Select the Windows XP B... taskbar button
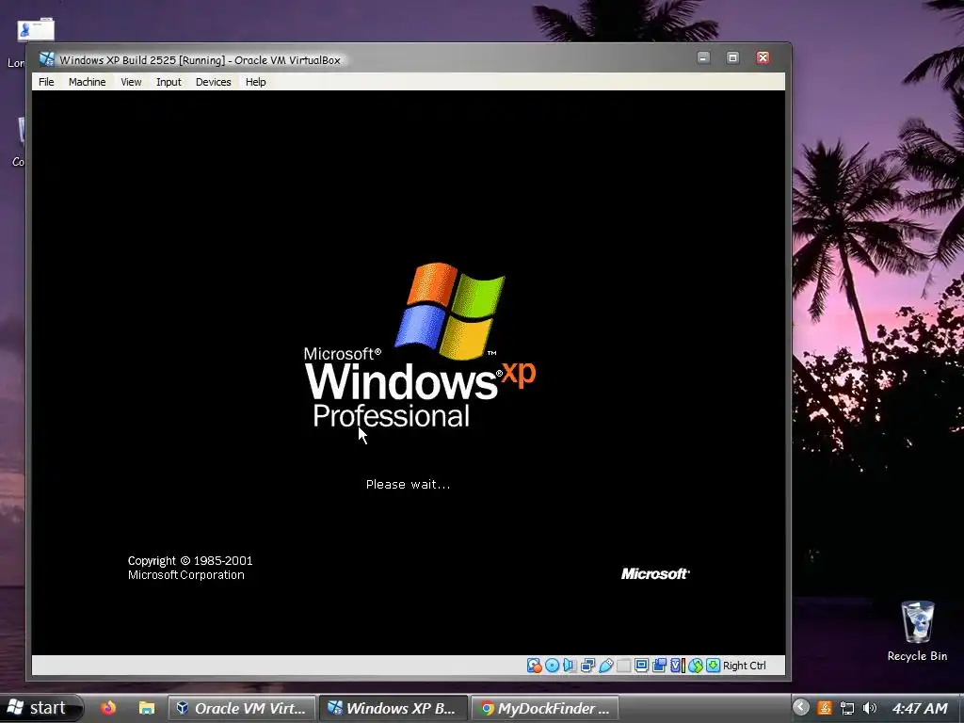The width and height of the screenshot is (964, 723). [x=393, y=708]
